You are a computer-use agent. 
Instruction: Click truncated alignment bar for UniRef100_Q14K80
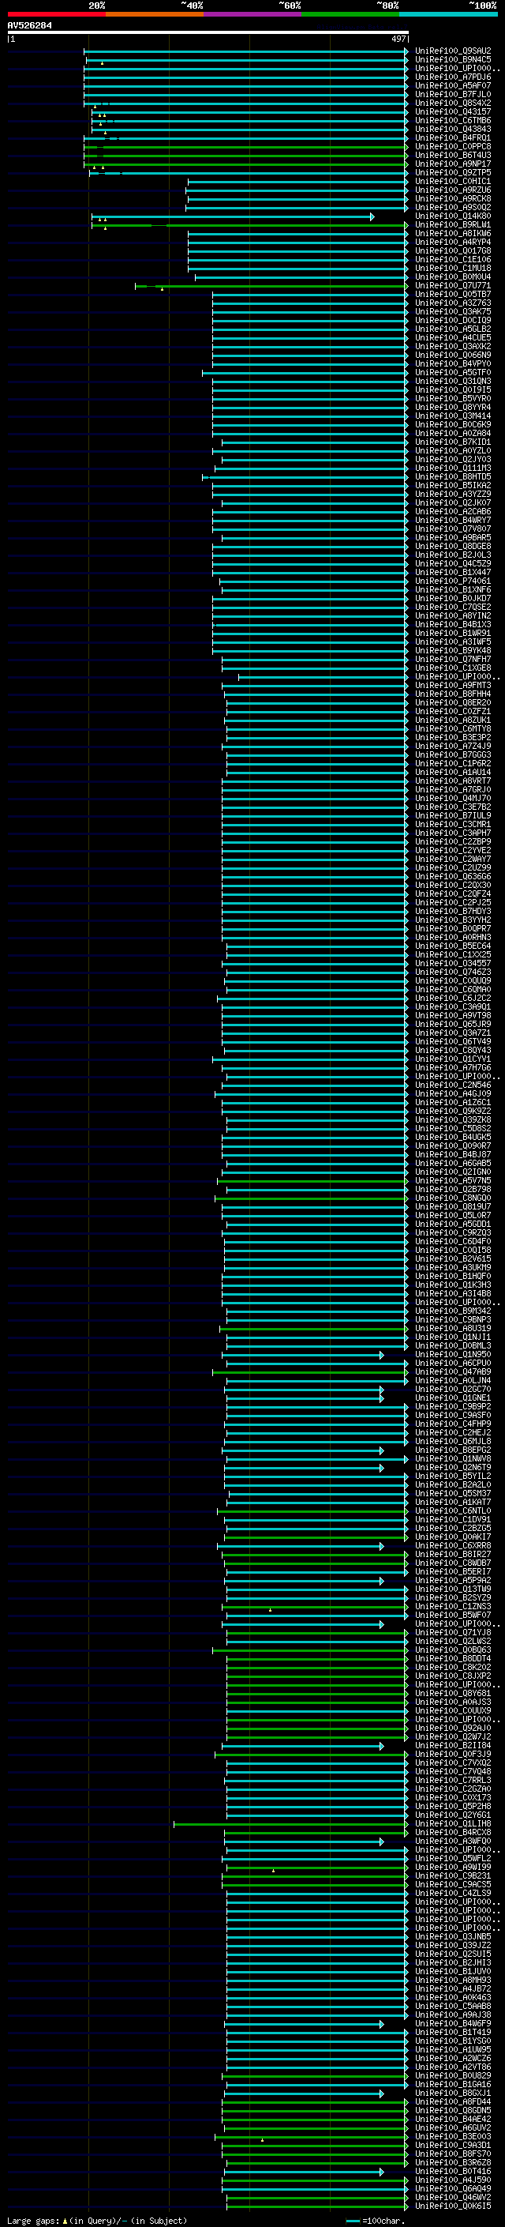(233, 216)
